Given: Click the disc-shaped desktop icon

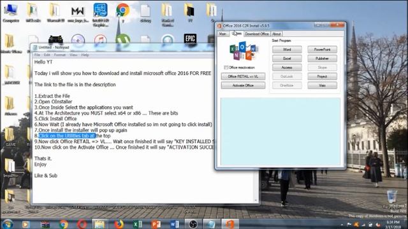Looking at the screenshot, I should click(x=78, y=41).
